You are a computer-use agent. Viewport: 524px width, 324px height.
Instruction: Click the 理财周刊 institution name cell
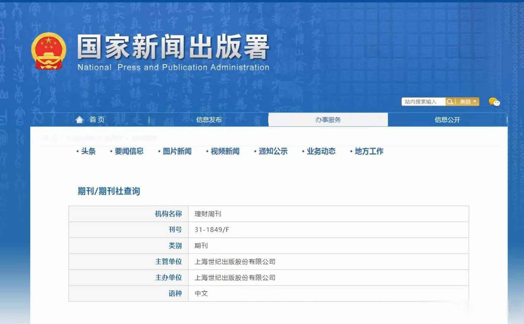208,214
